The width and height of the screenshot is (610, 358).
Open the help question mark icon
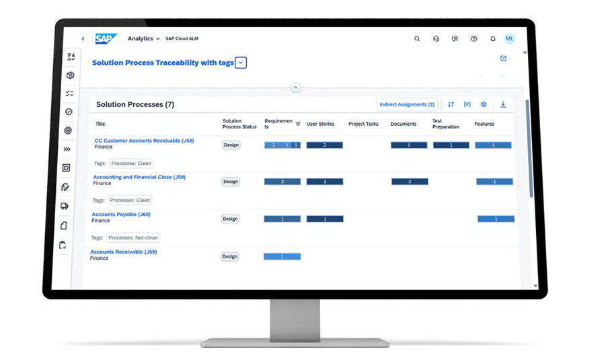pos(473,38)
